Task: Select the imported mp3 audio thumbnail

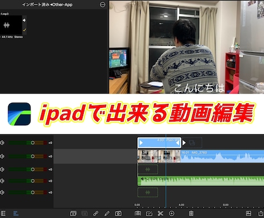Action: pos(11,25)
